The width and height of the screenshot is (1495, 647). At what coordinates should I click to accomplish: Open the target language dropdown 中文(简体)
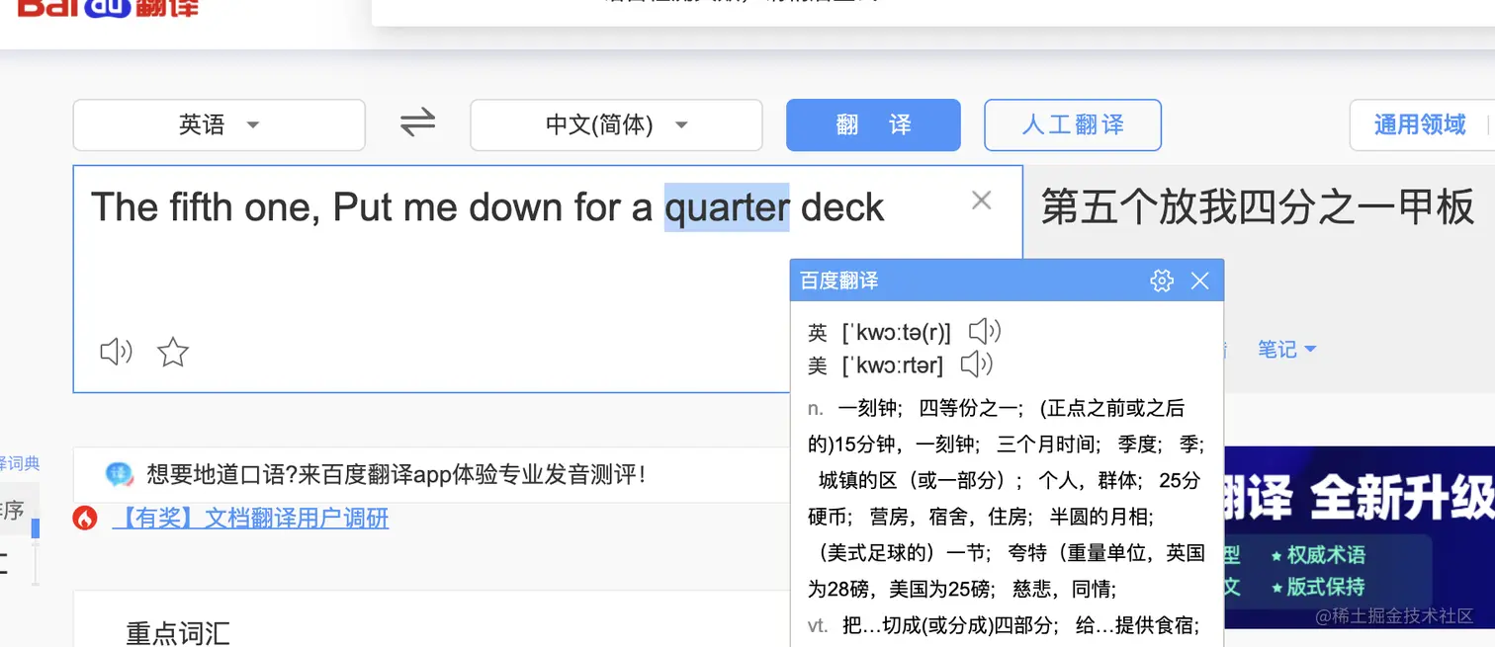615,124
